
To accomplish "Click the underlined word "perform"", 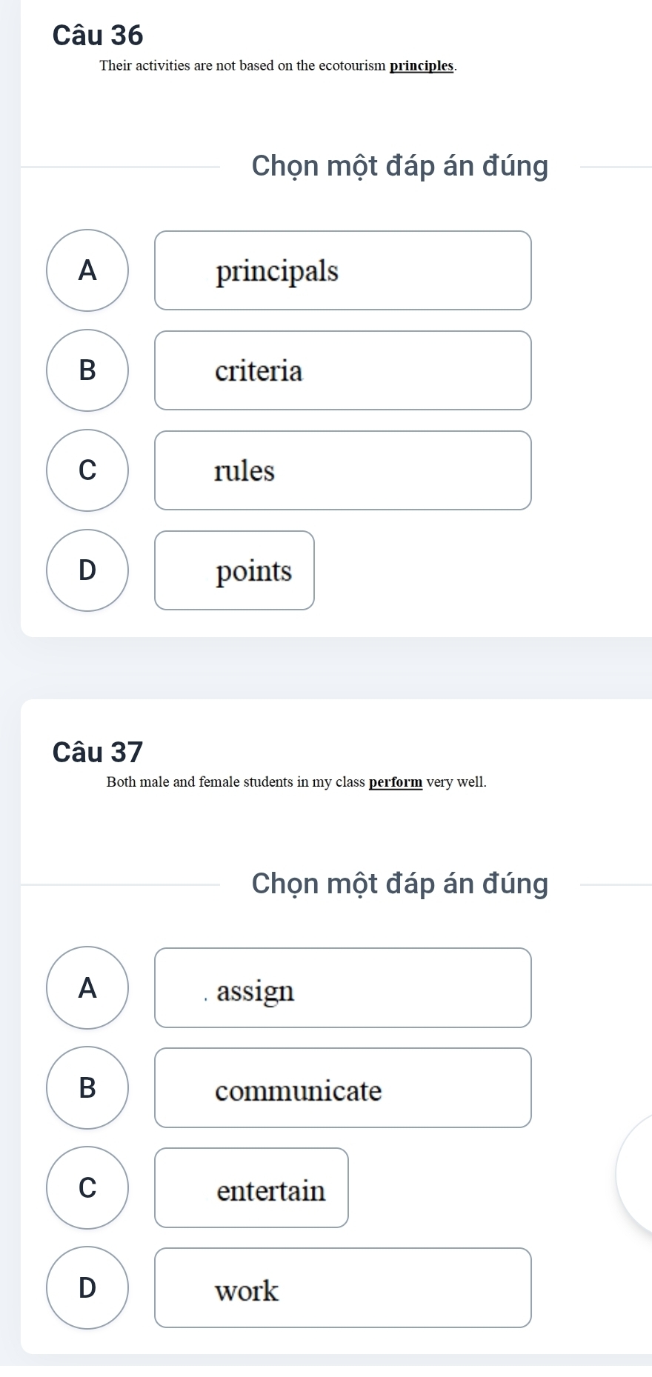I will [396, 782].
